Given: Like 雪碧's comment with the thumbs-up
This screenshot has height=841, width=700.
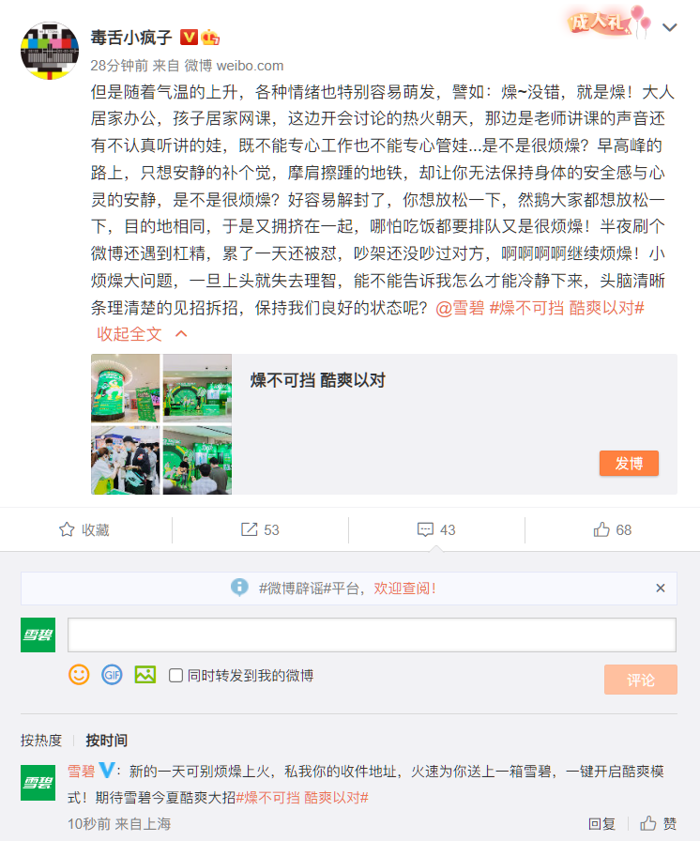Looking at the screenshot, I should tap(648, 823).
